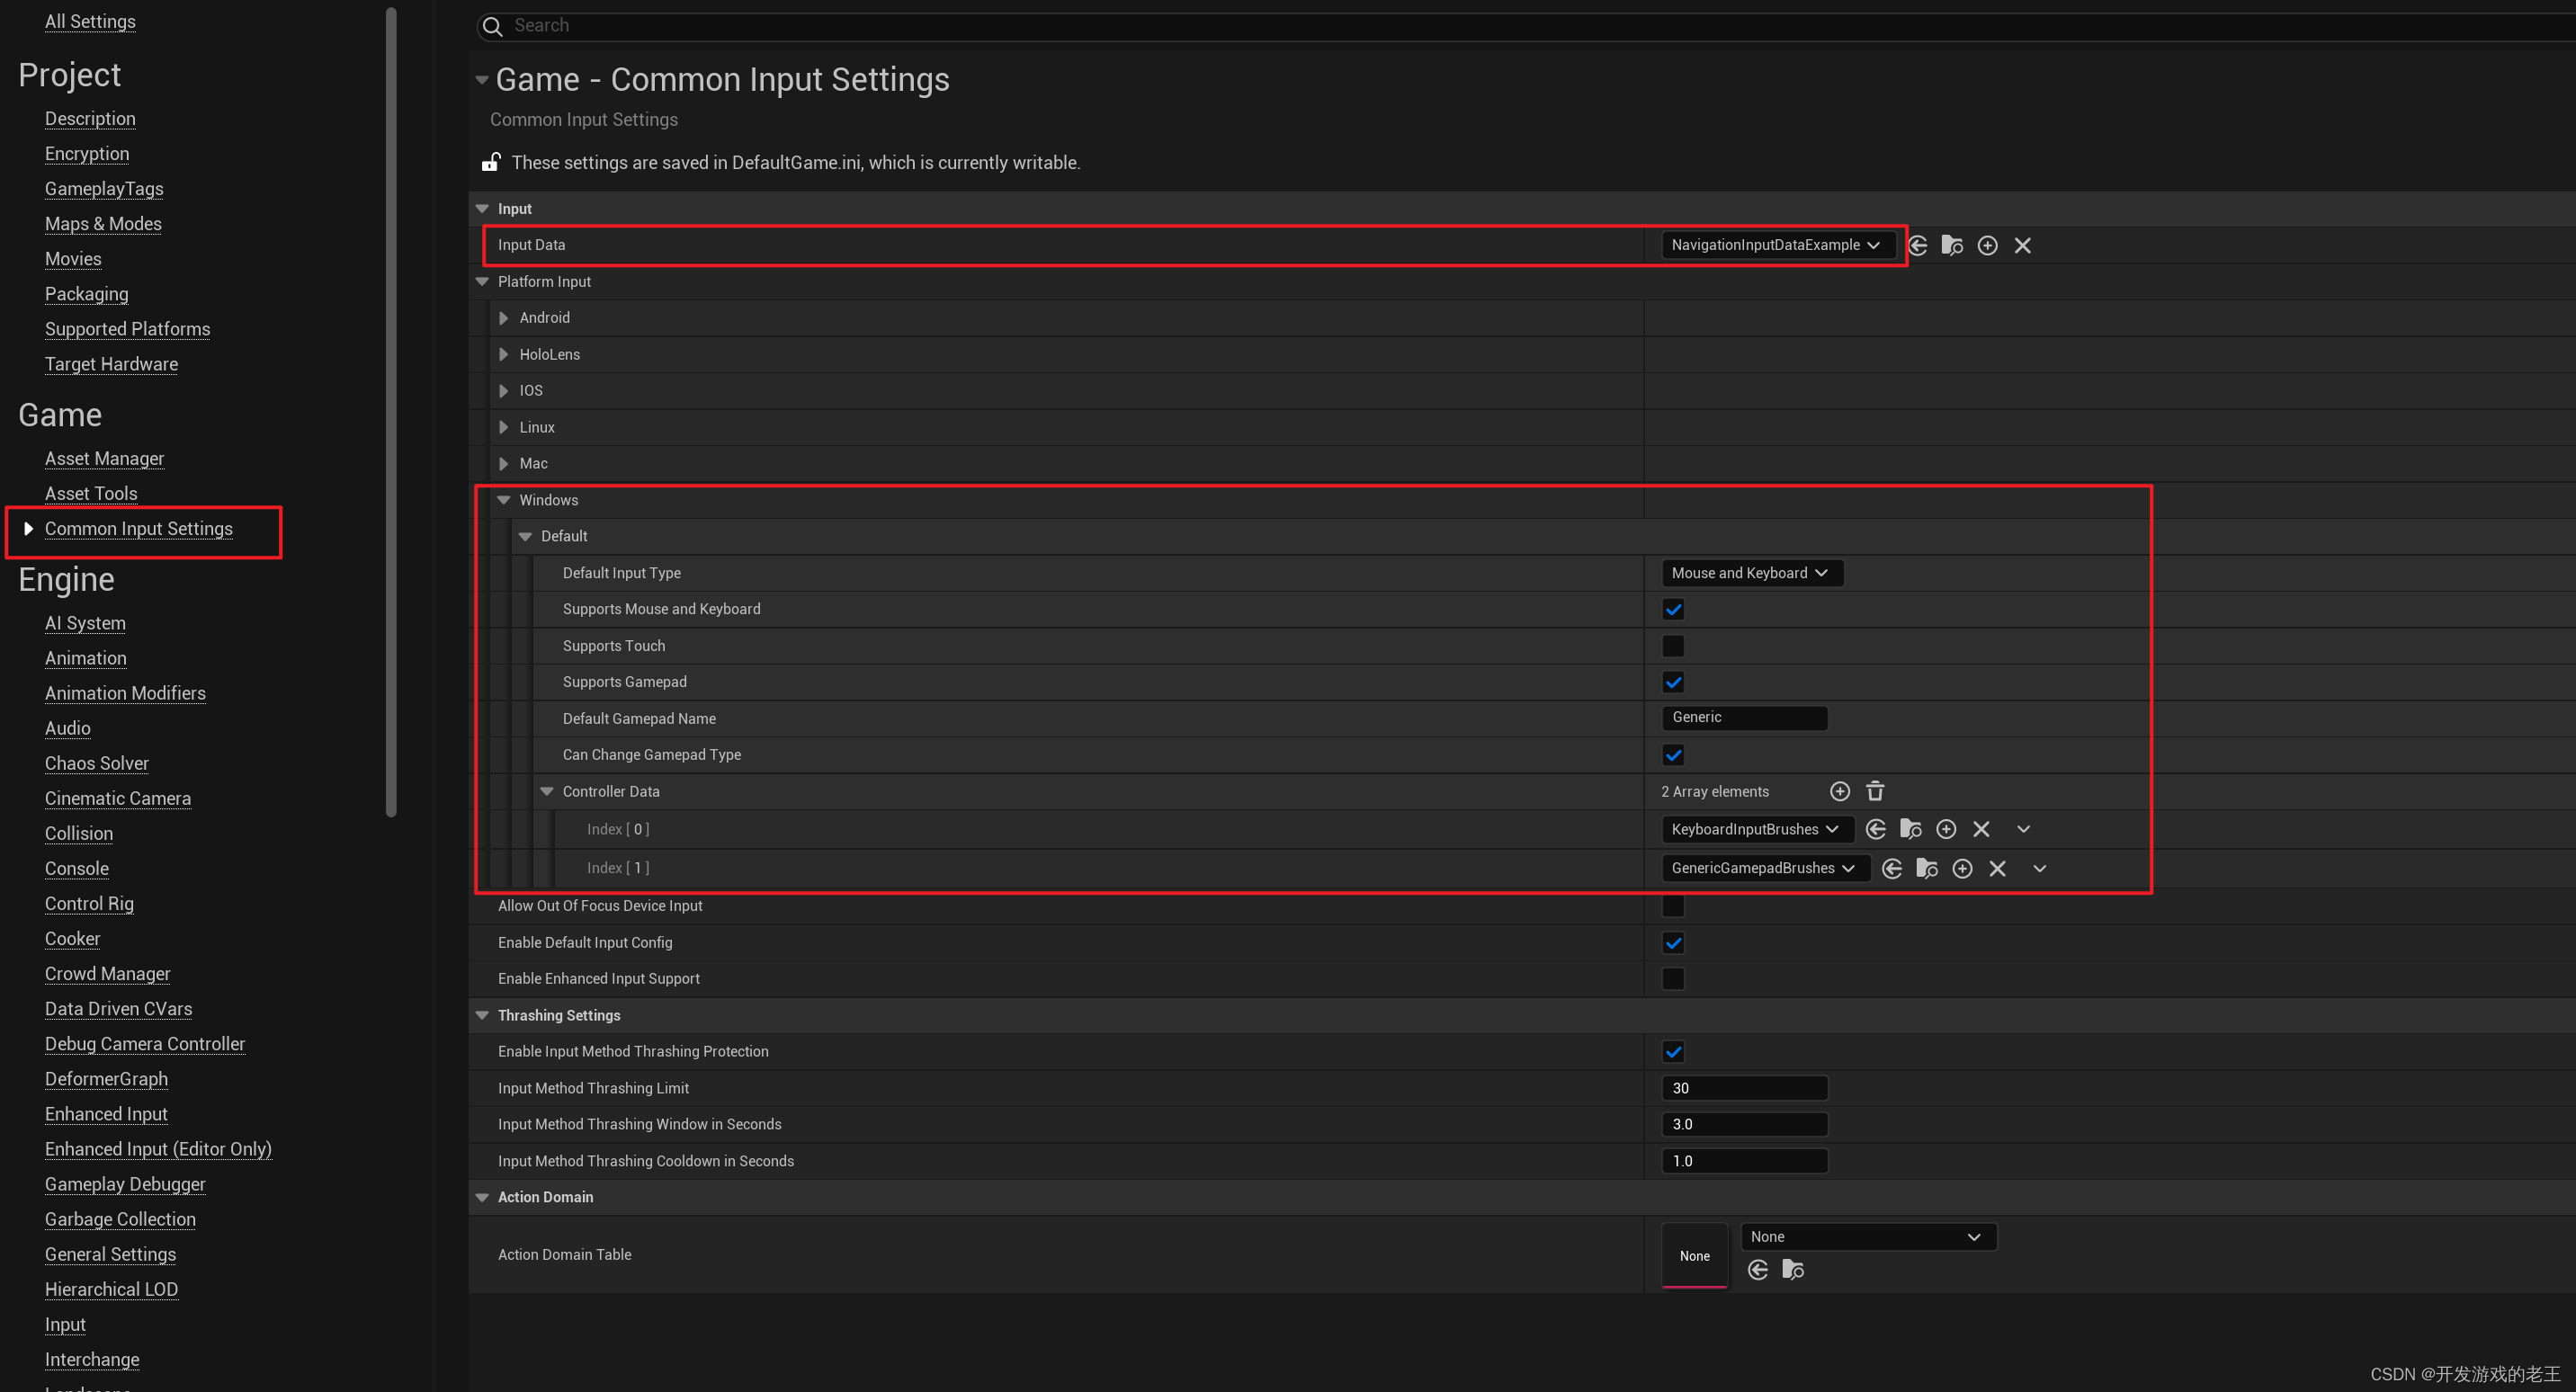Screen dimensions: 2576x1392
Task: Browse to Input Data asset in Content Browser
Action: click(1951, 245)
